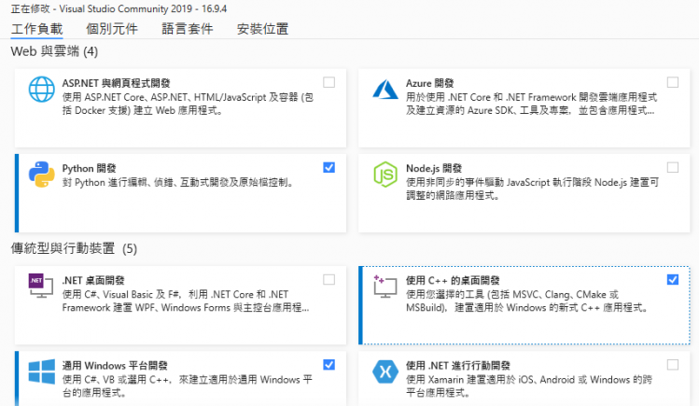Switch to the 個別元件 tab
The height and width of the screenshot is (406, 699).
click(x=111, y=29)
